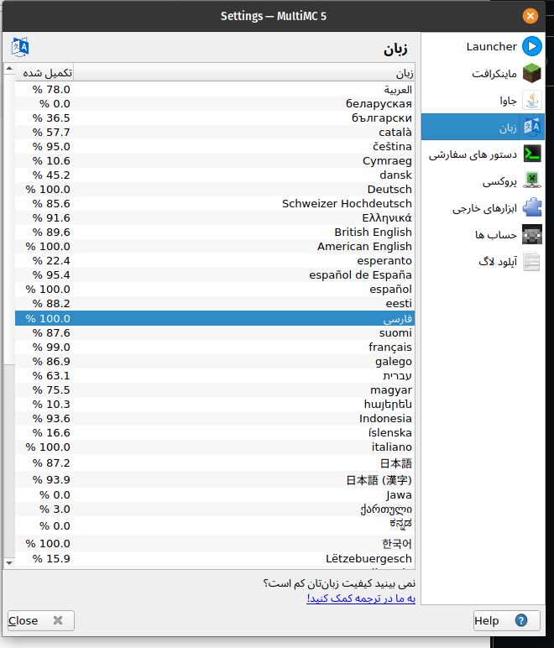Image resolution: width=554 pixels, height=648 pixels.
Task: Select the American English language row
Action: (215, 246)
